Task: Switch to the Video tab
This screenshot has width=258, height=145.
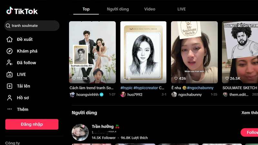Action: 150,9
